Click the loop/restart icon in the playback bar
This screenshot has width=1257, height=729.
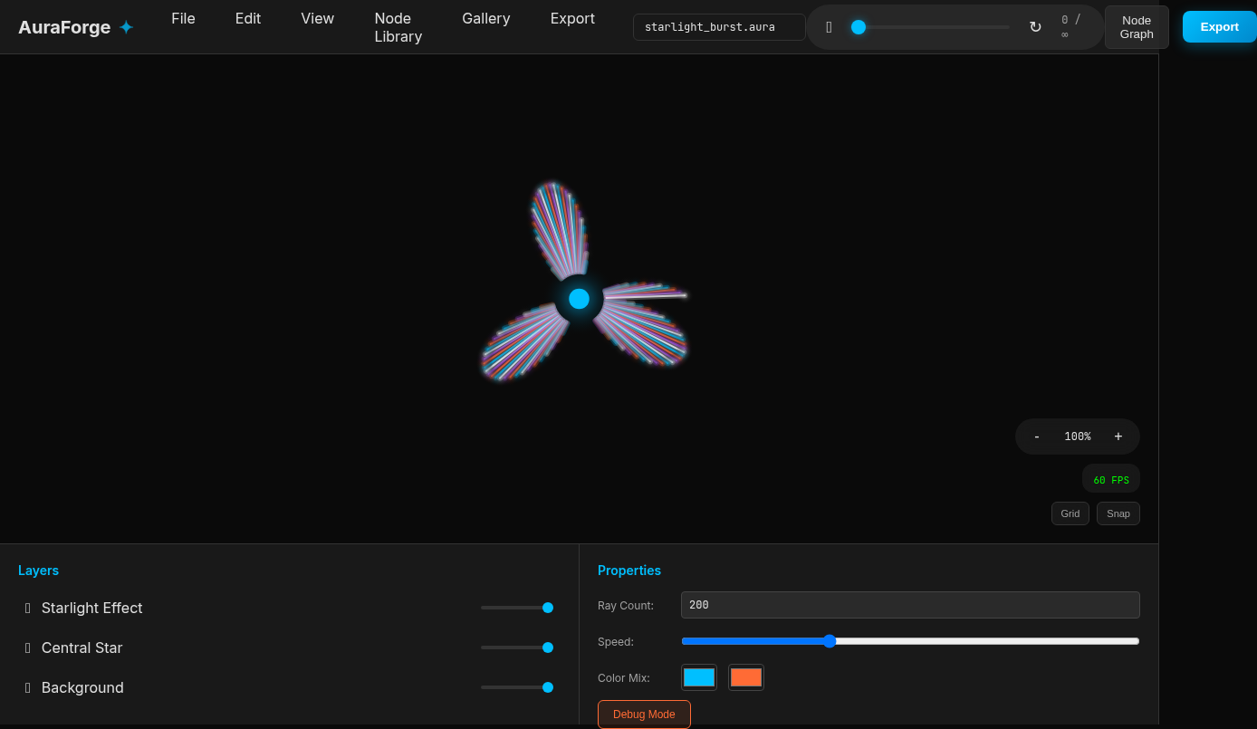pyautogui.click(x=1035, y=26)
